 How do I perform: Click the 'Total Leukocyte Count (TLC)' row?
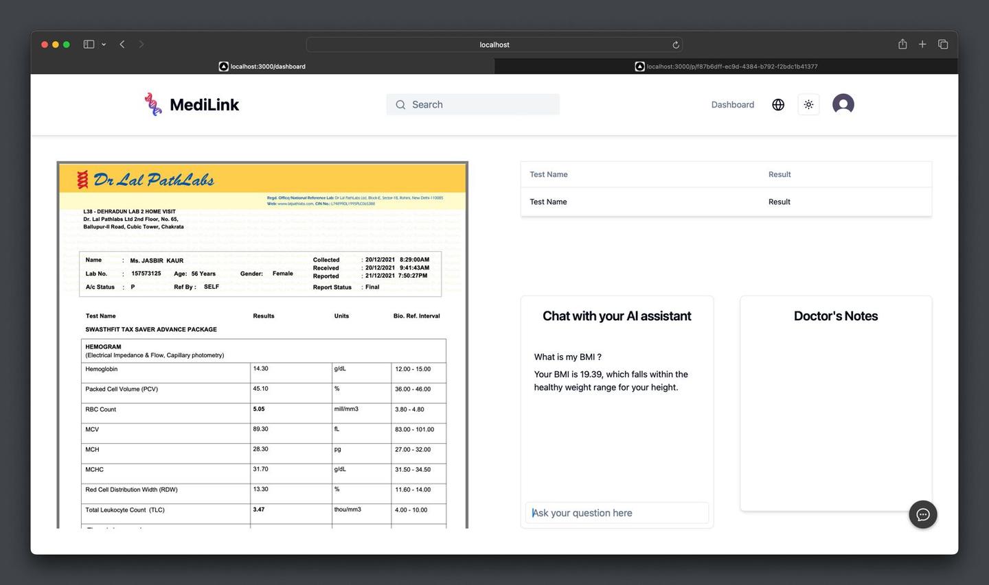click(x=264, y=514)
